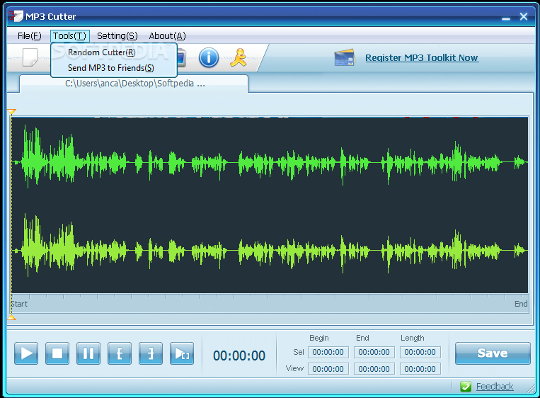Click the End label on the ruler
This screenshot has width=540, height=398.
521,304
